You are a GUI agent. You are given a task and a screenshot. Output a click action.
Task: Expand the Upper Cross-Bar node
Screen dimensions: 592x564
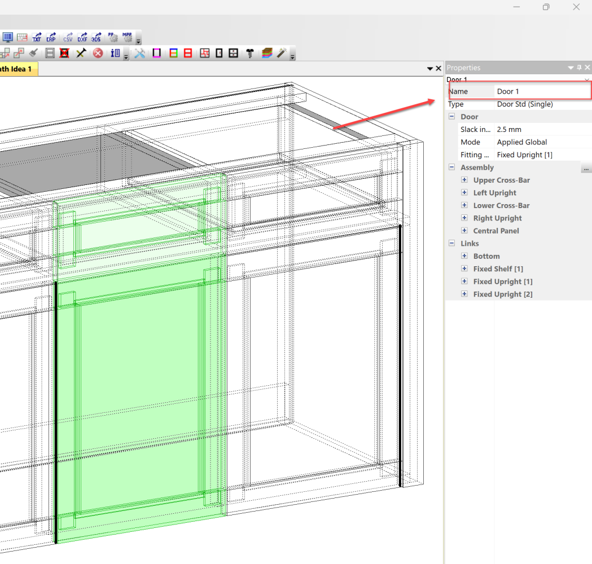[464, 180]
